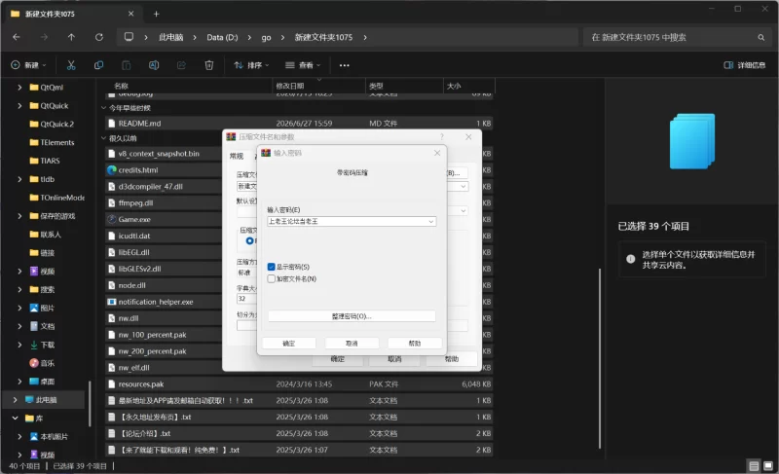Select the README.md file row
This screenshot has height=474, width=779.
[x=299, y=123]
